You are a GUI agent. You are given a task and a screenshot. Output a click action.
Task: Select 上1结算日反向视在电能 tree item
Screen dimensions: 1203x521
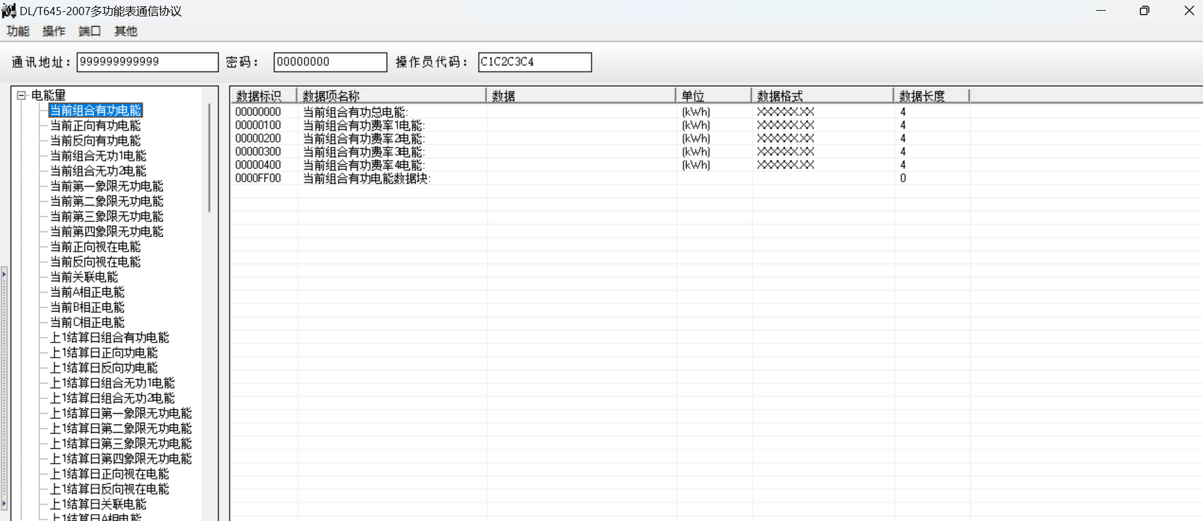110,489
